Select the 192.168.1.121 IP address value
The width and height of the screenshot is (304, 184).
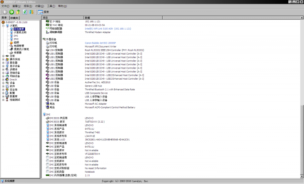click(x=92, y=22)
